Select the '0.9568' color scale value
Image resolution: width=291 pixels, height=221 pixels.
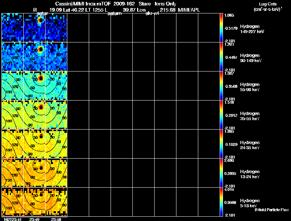(230, 203)
